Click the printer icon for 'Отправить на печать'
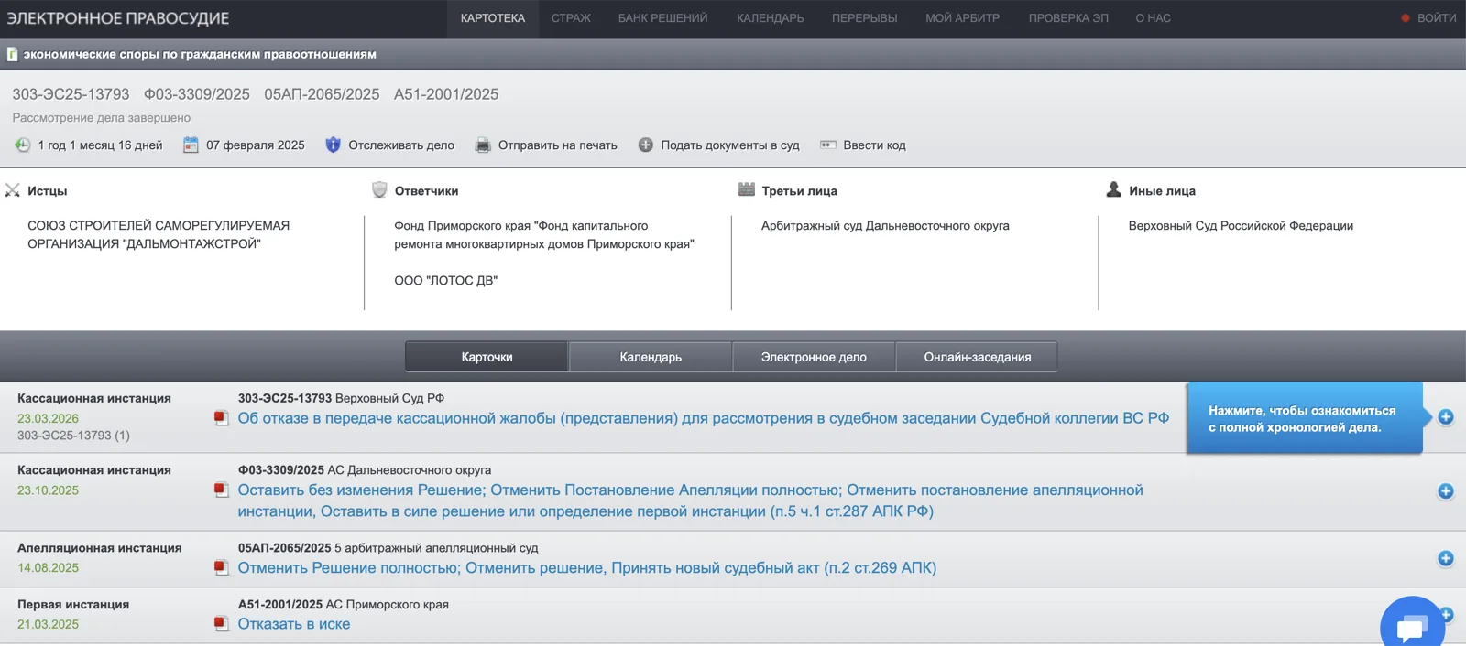This screenshot has height=646, width=1466. (x=483, y=145)
